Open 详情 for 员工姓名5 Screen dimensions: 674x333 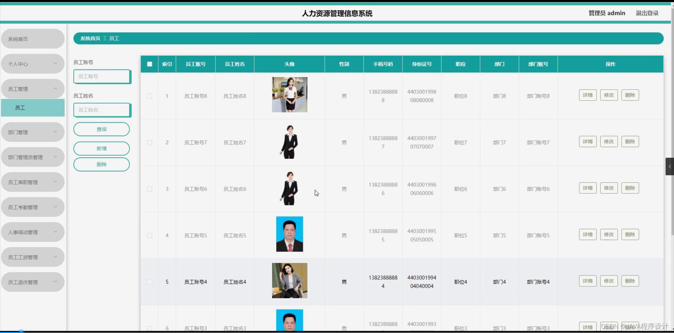(588, 235)
